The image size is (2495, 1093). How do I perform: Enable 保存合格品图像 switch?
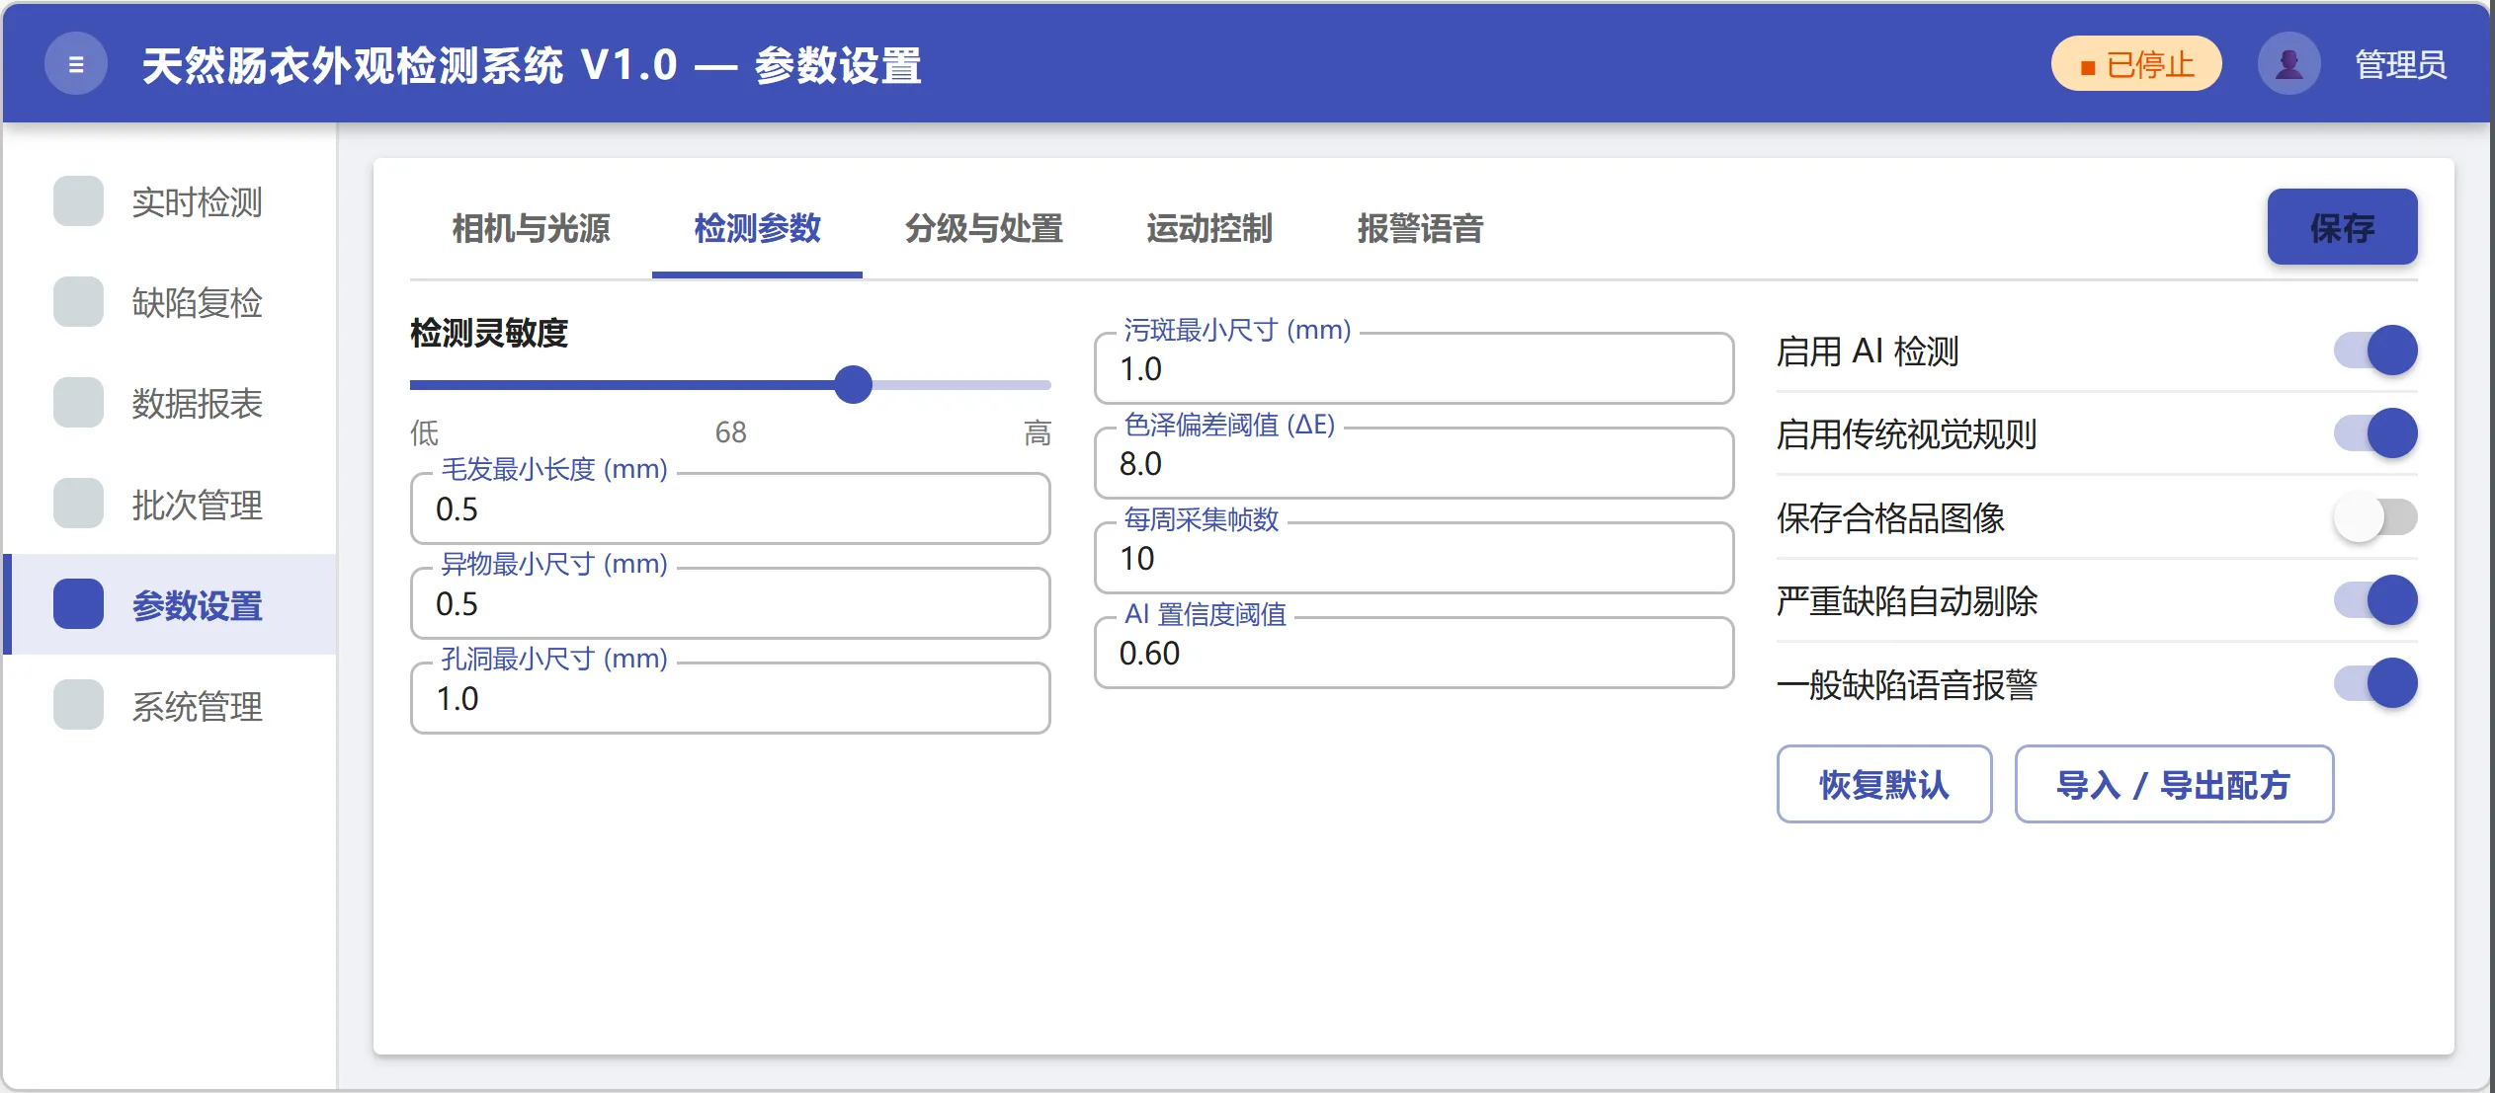(x=2375, y=516)
